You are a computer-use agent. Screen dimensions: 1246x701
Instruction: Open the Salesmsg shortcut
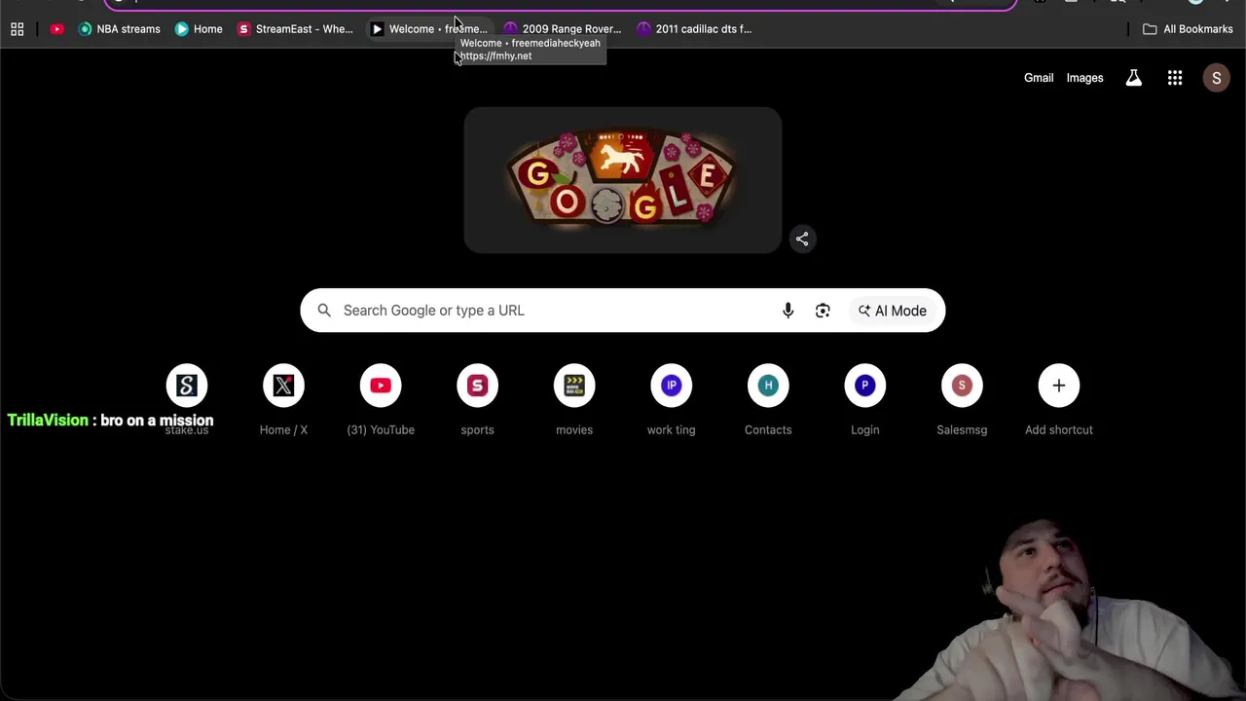pyautogui.click(x=962, y=399)
